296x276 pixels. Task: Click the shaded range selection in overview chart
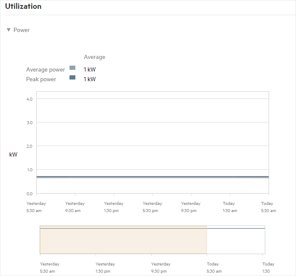point(123,241)
